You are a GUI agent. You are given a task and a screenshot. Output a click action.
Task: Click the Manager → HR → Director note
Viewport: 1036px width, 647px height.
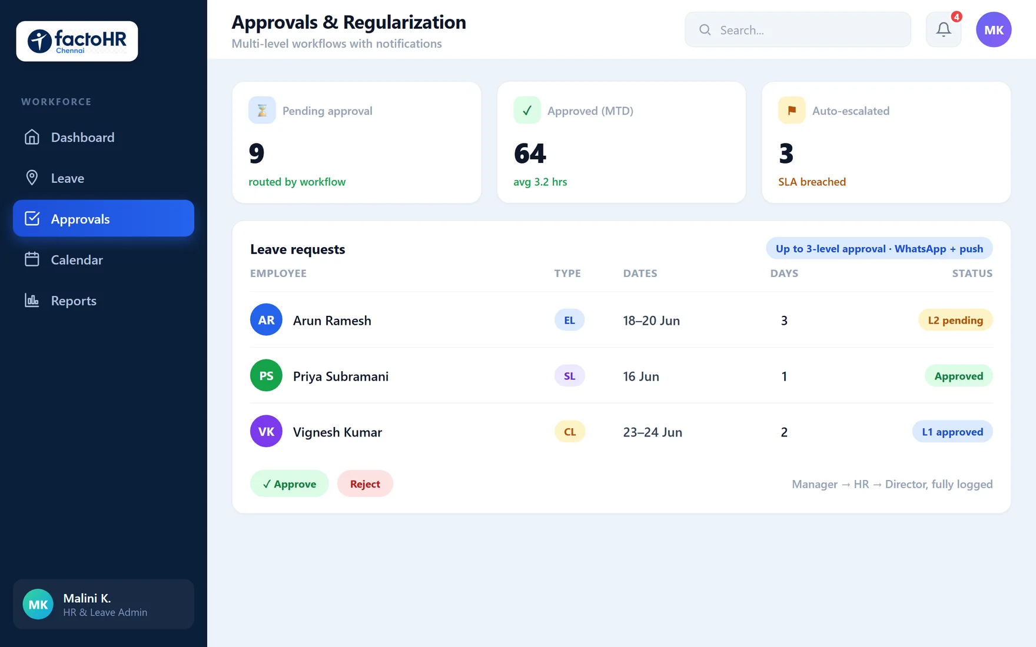(x=892, y=484)
